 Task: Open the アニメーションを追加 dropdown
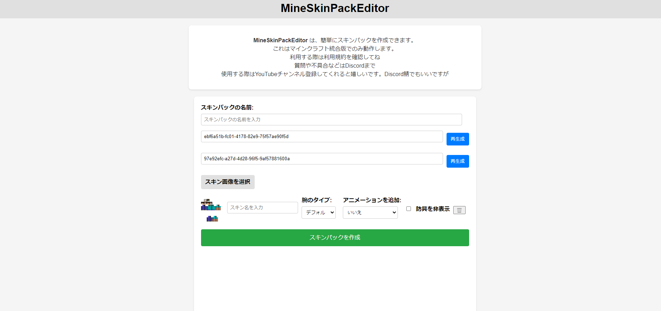tap(370, 212)
